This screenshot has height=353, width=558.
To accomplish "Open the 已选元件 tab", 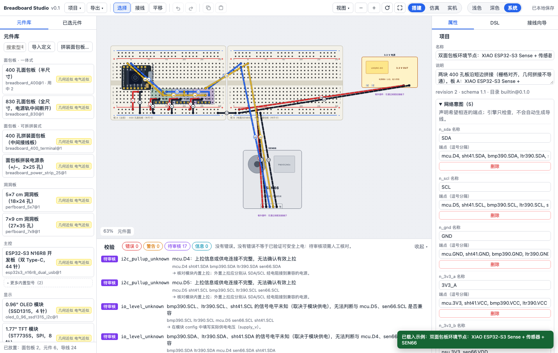I will point(72,23).
